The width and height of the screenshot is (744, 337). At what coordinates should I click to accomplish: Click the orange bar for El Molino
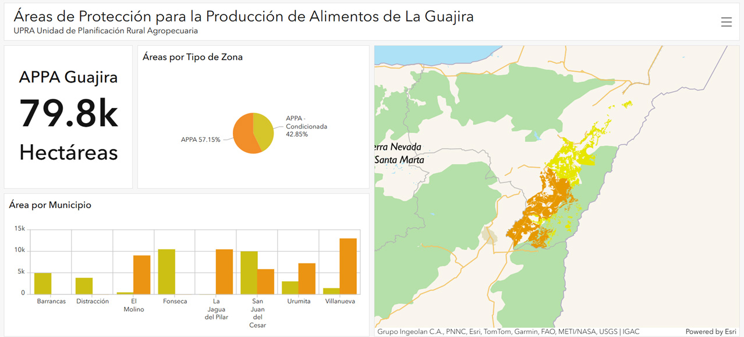coord(142,274)
